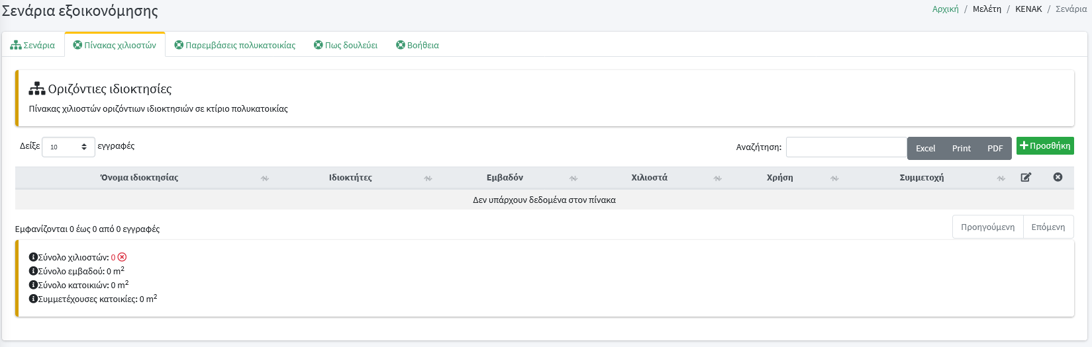The image size is (1092, 347).
Task: Click the info icon beside Σύνολο χιλιοστών
Action: (33, 257)
